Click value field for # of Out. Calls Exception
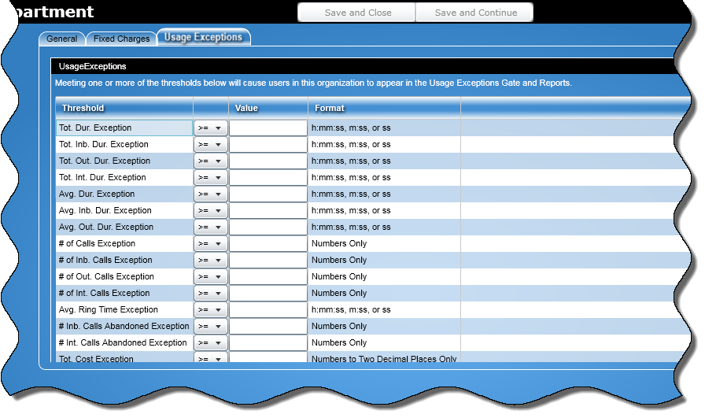The width and height of the screenshot is (705, 418). [268, 277]
